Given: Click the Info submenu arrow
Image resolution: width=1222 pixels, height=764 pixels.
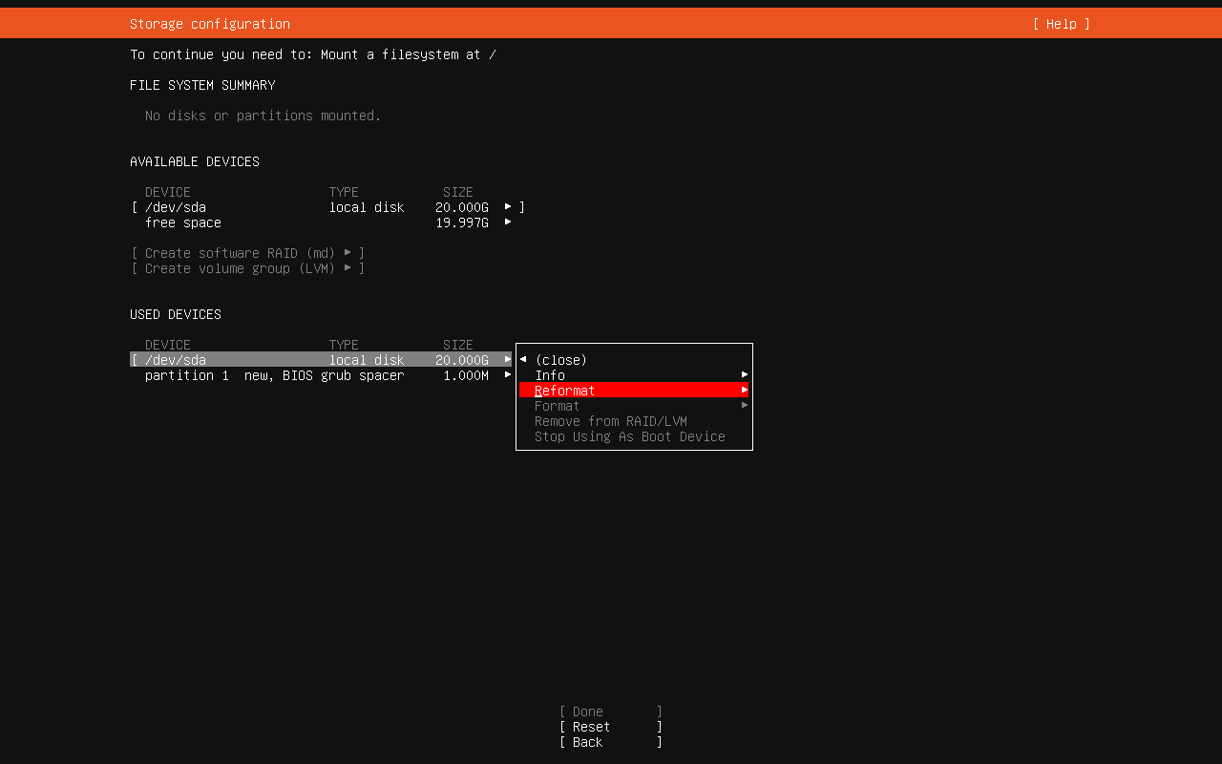Looking at the screenshot, I should coord(744,375).
